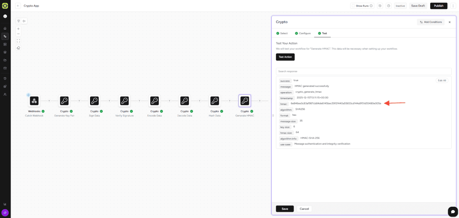
Task: Click the home icon in left sidebar
Action: 5,28
